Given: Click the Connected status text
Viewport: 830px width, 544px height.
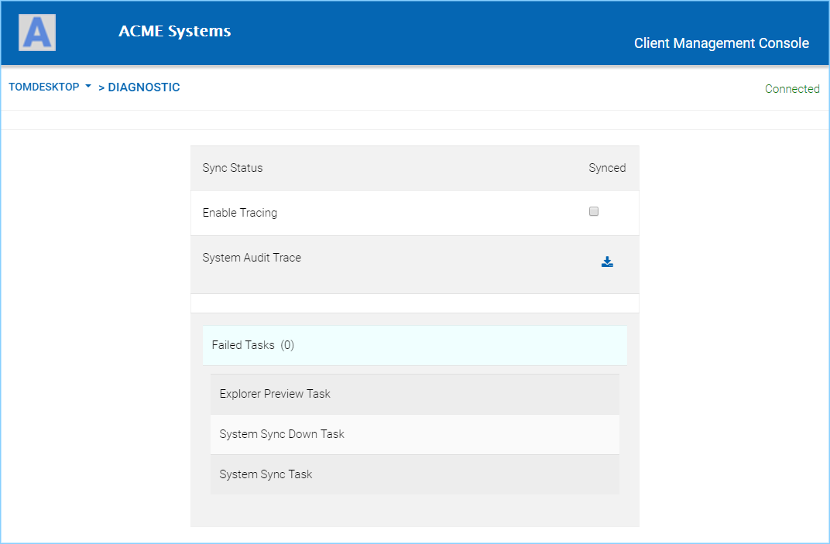Looking at the screenshot, I should tap(792, 89).
